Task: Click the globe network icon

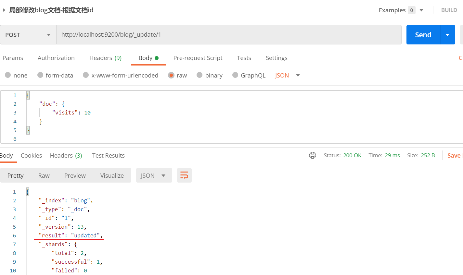Action: click(313, 155)
